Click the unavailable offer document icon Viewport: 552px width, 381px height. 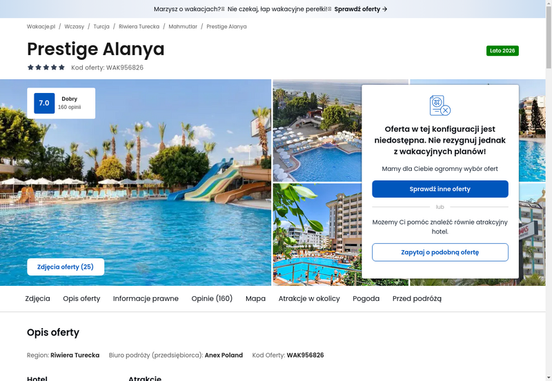pyautogui.click(x=440, y=105)
